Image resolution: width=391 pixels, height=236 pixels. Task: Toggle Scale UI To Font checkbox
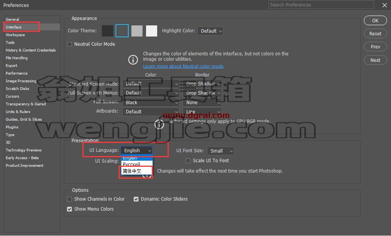(188, 161)
